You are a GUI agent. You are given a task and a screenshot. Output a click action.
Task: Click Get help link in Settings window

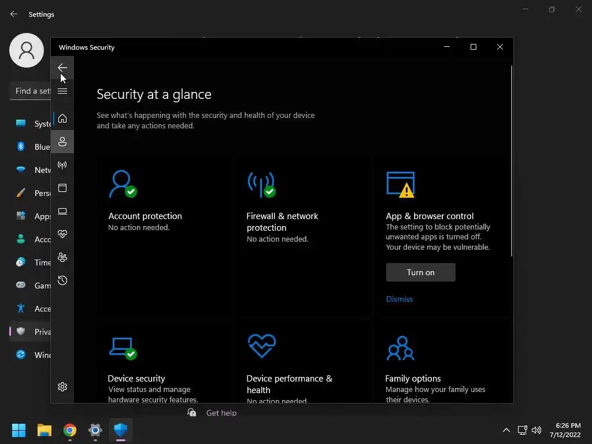click(x=221, y=413)
